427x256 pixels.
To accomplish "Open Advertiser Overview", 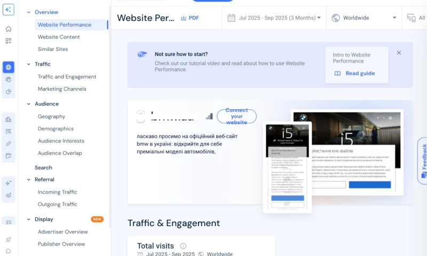I will [63, 232].
